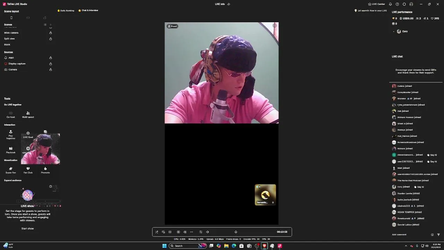Open File Explorer from taskbar
444x250 pixels.
[x=226, y=246]
